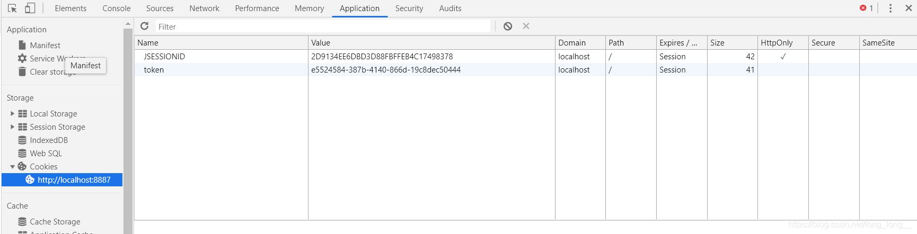The width and height of the screenshot is (917, 234).
Task: Select http://localhost:8887 under Cookies
Action: tap(62, 180)
